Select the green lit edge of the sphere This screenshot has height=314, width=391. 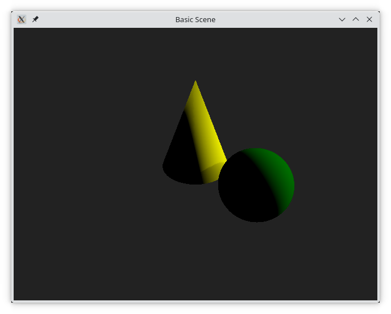point(283,177)
